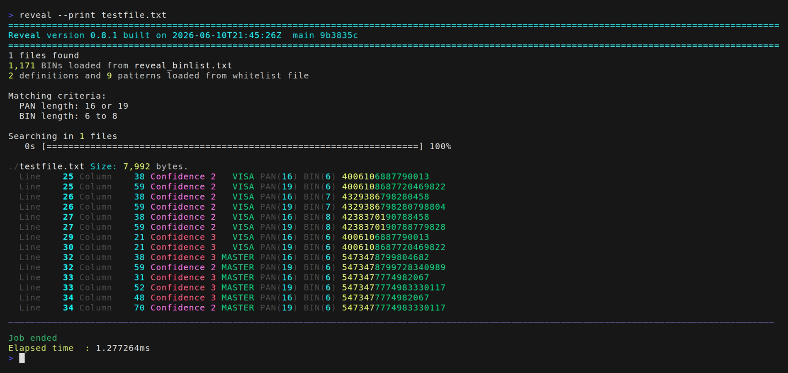Select PAN '4006106887790013' on line 25
This screenshot has height=373, width=788.
(385, 177)
